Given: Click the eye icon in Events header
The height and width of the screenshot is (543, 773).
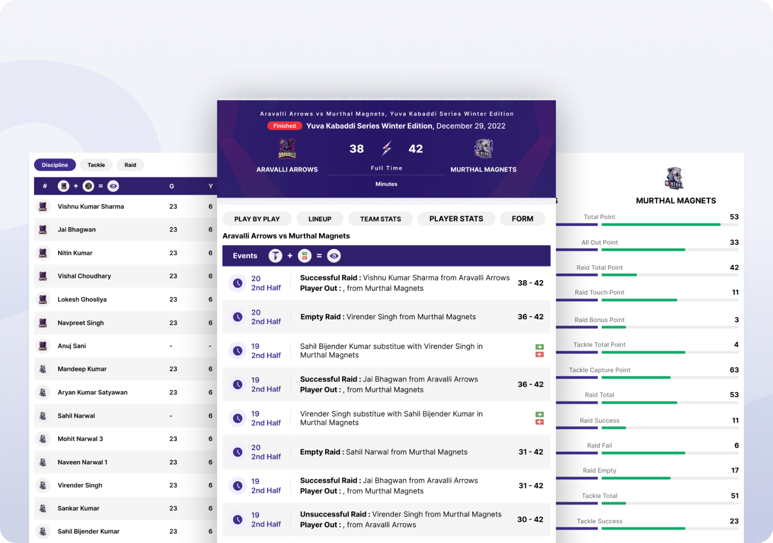Looking at the screenshot, I should point(334,256).
